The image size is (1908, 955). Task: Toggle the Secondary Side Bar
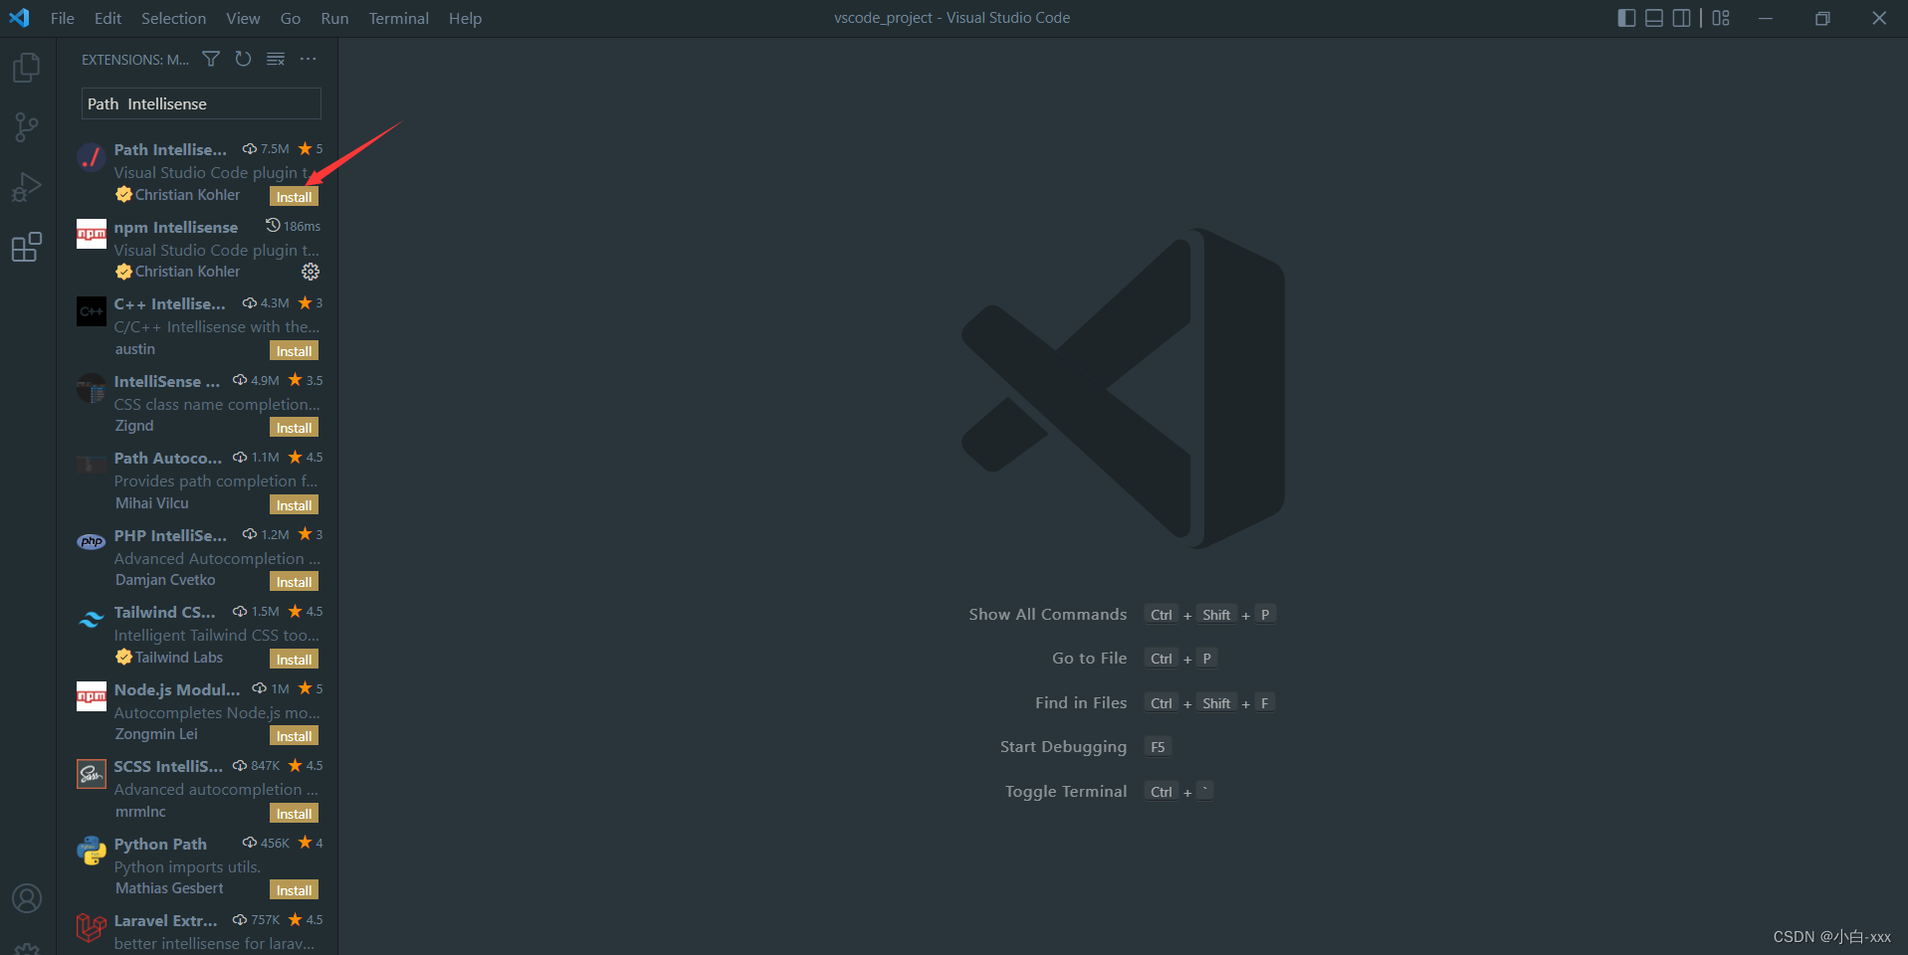(1683, 17)
